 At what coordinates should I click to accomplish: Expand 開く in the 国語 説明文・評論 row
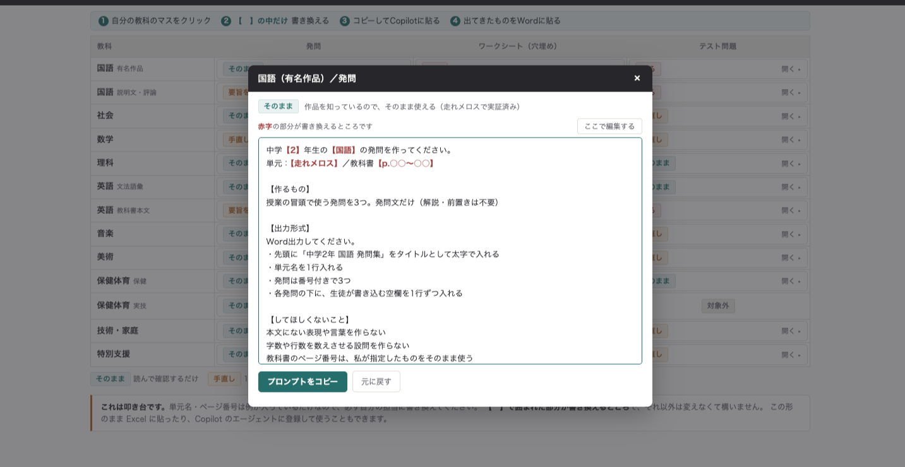coord(791,92)
